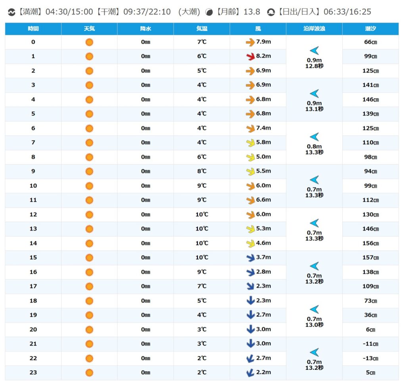The image size is (406, 384).
Task: Select the 時間 column header
Action: coord(33,29)
